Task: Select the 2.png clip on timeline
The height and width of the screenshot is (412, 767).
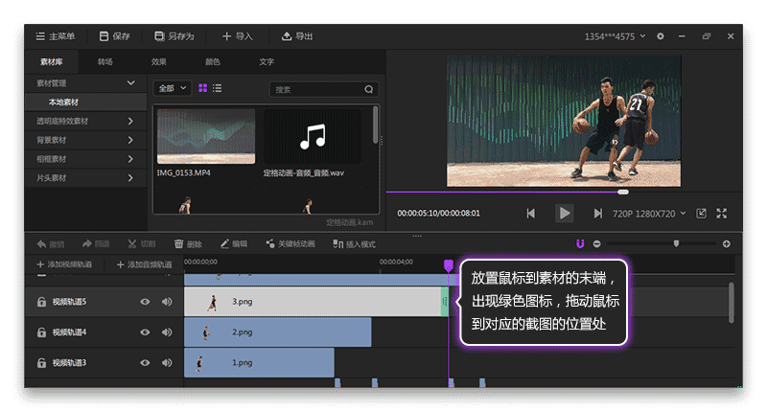Action: point(278,332)
